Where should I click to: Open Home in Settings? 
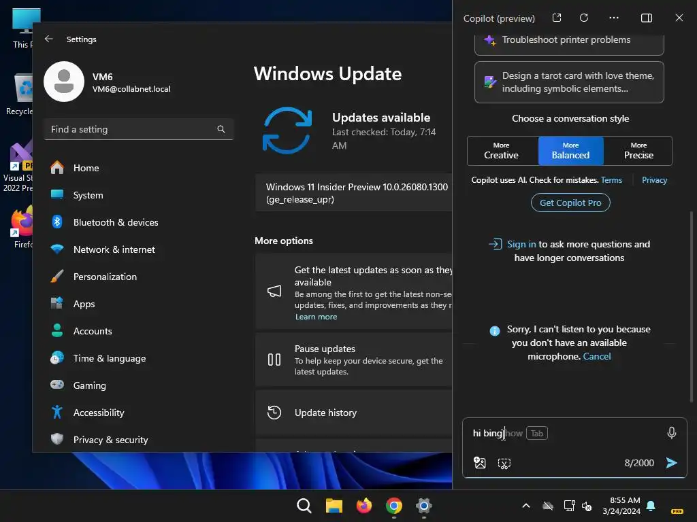137,168
